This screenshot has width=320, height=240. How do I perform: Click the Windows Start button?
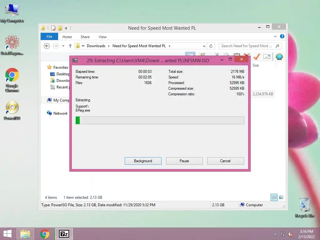[x=7, y=234]
